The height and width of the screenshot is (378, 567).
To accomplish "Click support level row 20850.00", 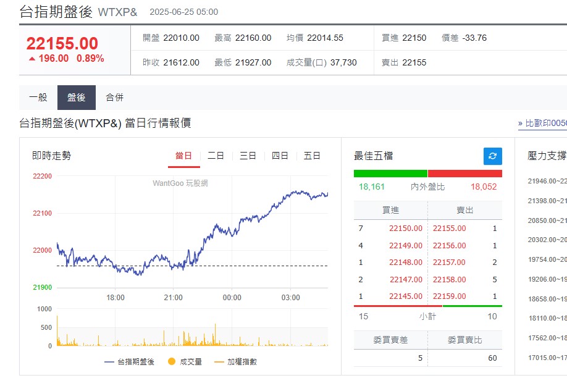I will coord(547,220).
